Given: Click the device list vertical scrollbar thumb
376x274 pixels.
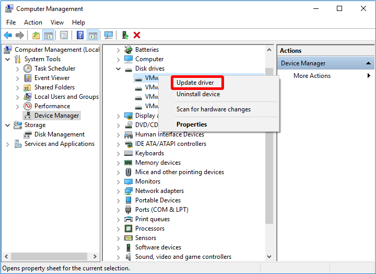Looking at the screenshot, I should [269, 146].
